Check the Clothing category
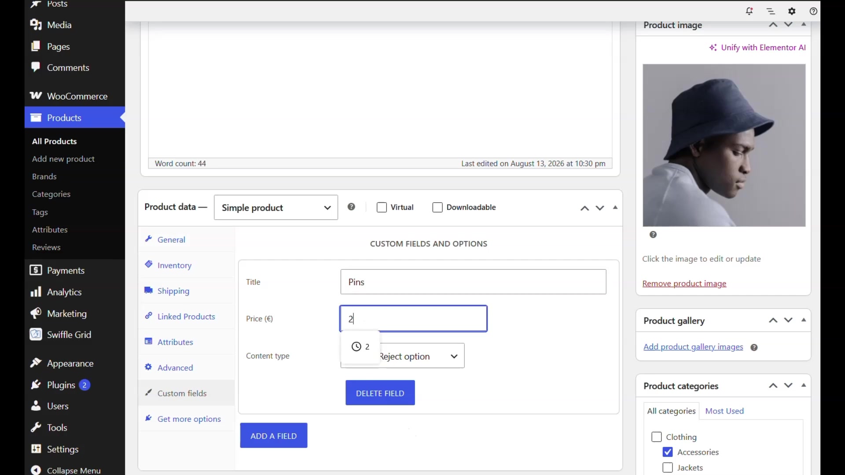Viewport: 845px width, 475px height. pos(656,437)
